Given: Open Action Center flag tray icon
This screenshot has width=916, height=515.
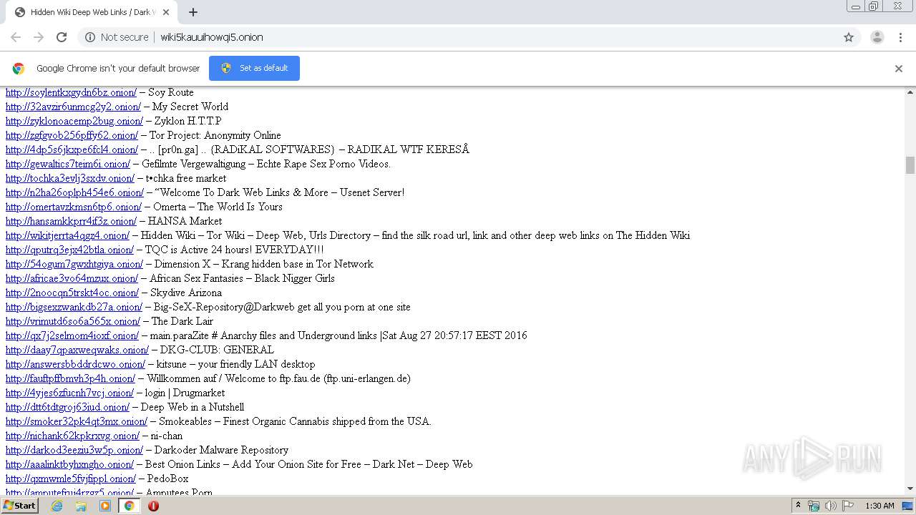Looking at the screenshot, I should [x=848, y=506].
